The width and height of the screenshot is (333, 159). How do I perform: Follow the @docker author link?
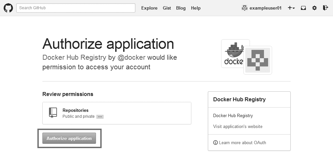click(131, 57)
